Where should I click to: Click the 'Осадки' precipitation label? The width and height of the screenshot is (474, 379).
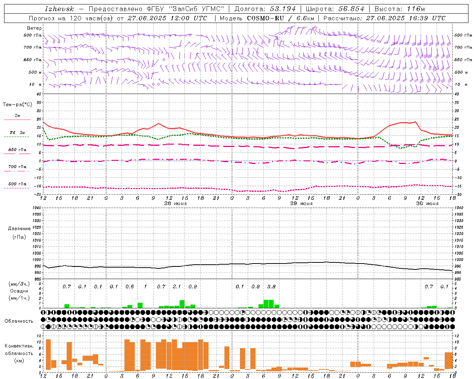[x=19, y=291]
